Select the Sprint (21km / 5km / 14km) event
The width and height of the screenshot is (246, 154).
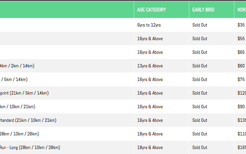[24, 93]
